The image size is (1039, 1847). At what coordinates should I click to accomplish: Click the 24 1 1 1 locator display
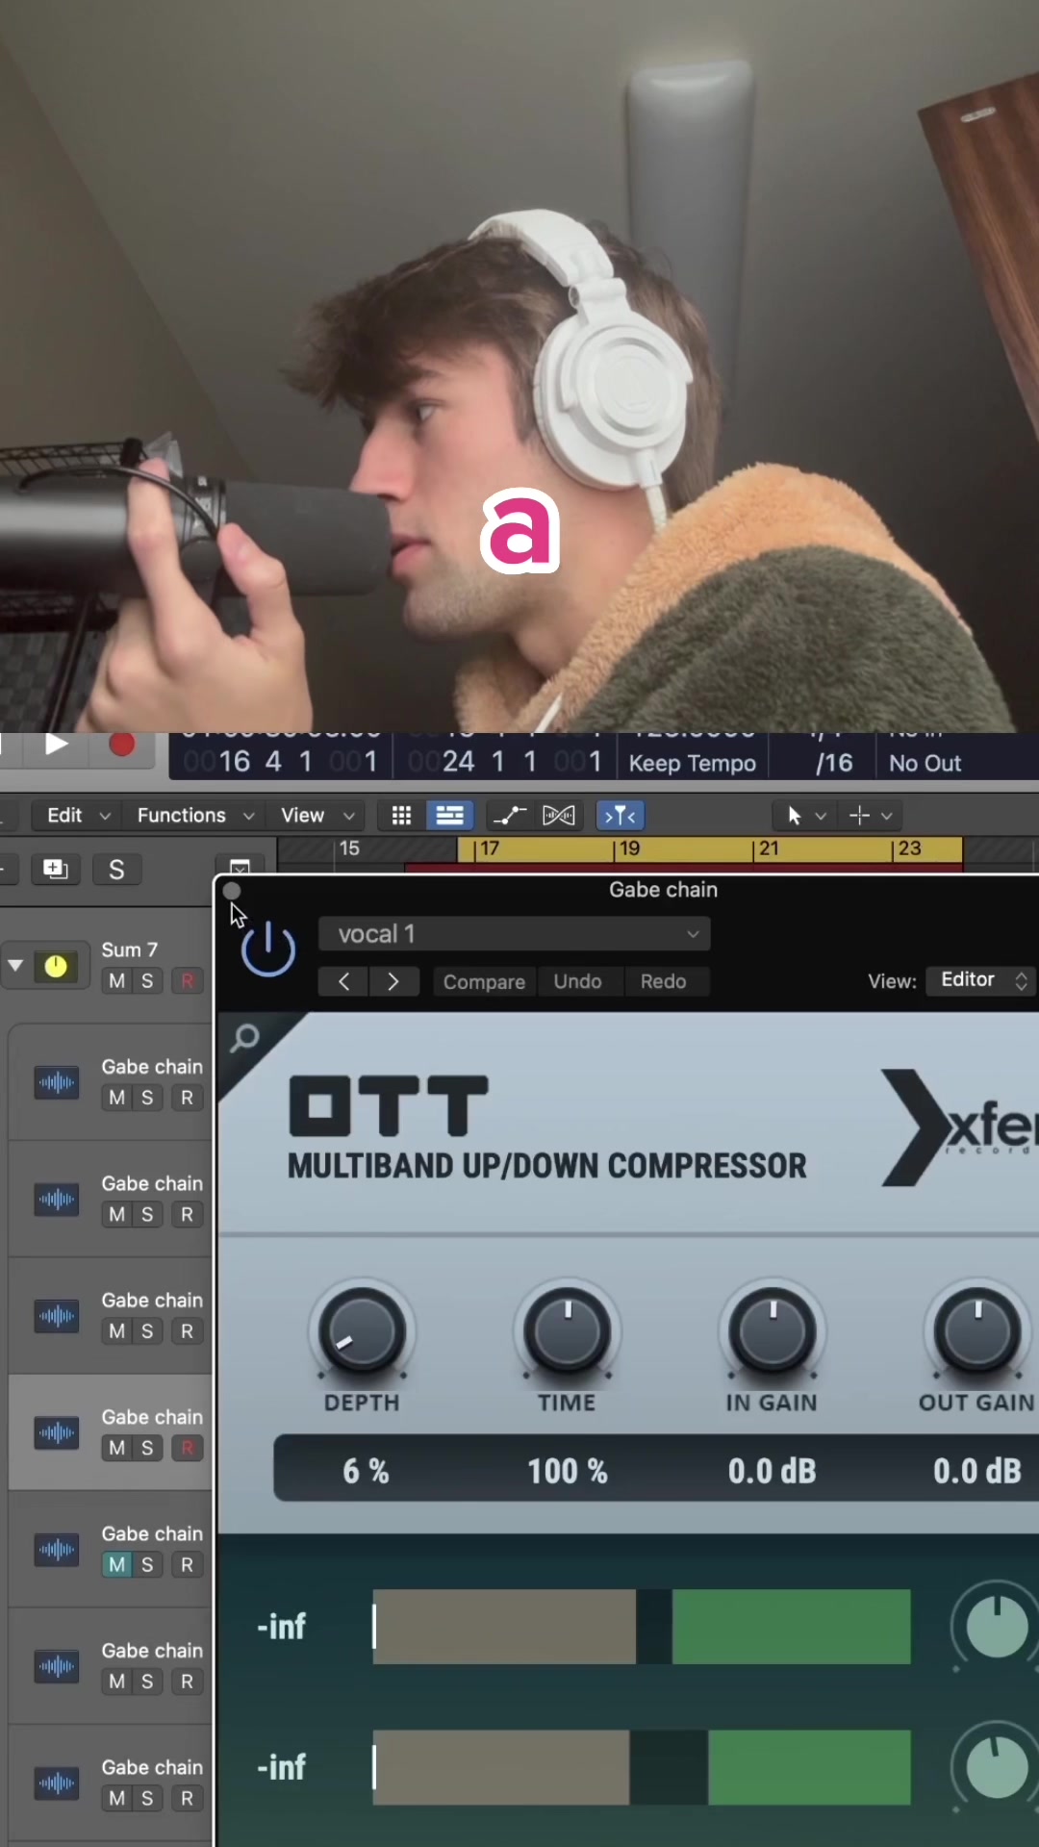pyautogui.click(x=506, y=762)
